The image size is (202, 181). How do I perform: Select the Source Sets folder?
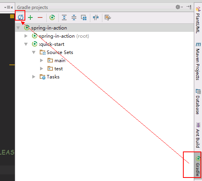tap(56, 52)
